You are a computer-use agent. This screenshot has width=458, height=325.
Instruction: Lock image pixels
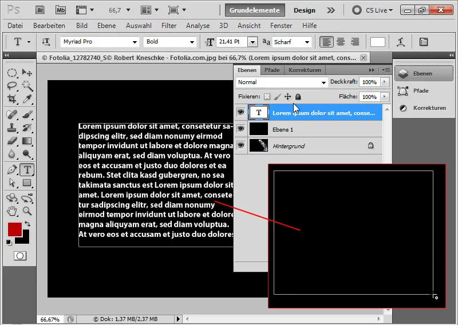point(278,97)
